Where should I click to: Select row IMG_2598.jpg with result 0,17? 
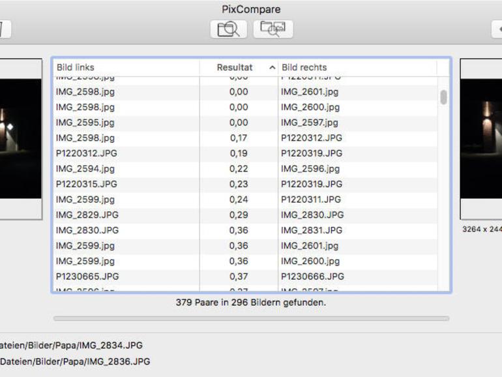click(x=245, y=138)
